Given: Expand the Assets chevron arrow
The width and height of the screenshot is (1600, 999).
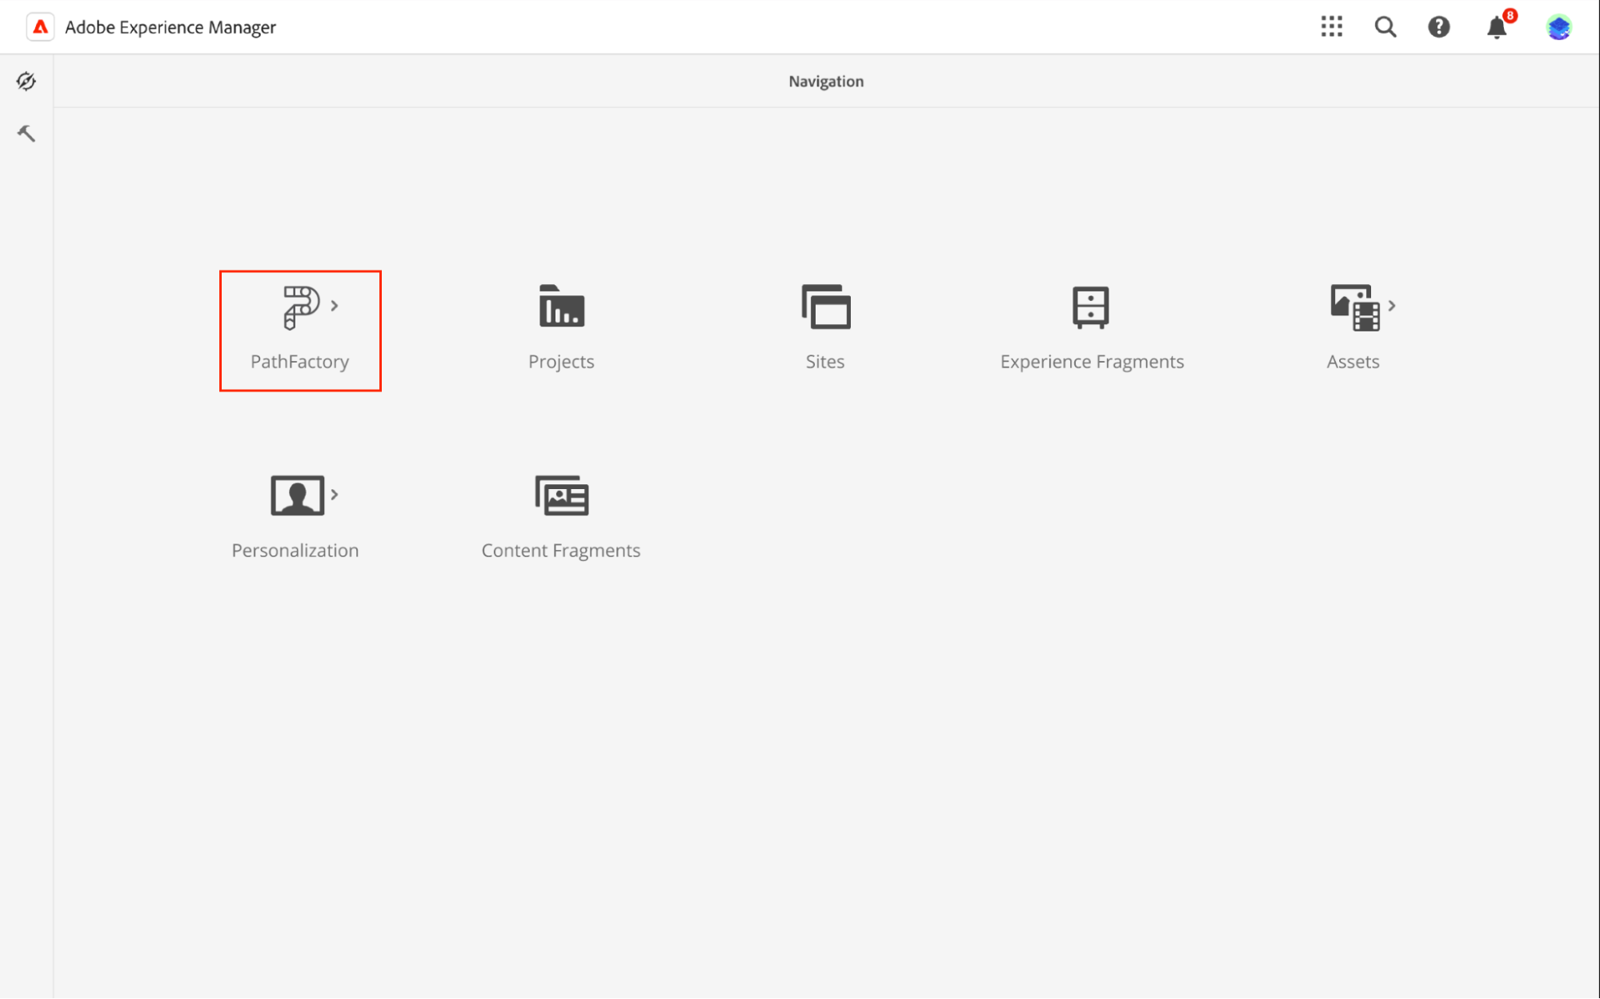Looking at the screenshot, I should pyautogui.click(x=1393, y=305).
